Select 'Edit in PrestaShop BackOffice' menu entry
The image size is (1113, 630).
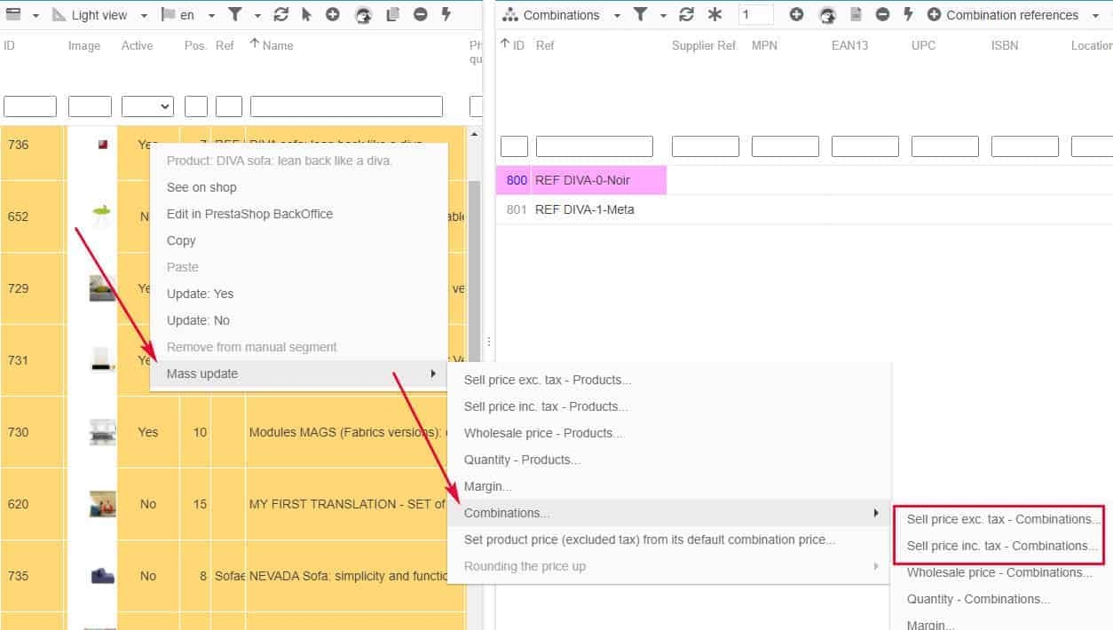(249, 214)
